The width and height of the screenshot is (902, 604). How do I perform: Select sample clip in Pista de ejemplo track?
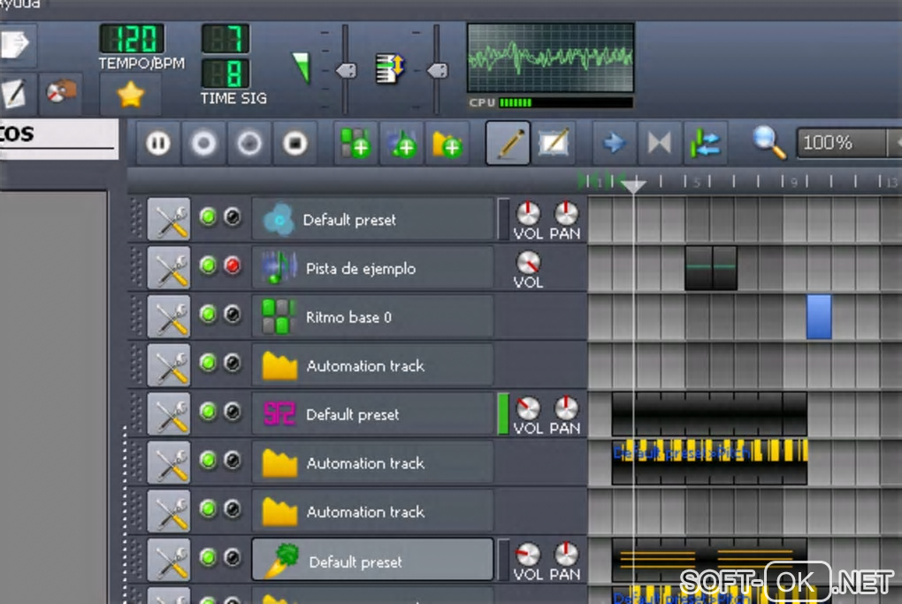[x=711, y=268]
